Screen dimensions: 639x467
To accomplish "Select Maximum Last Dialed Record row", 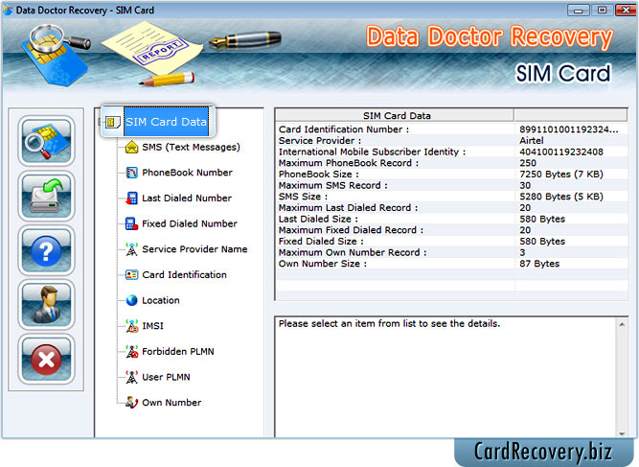I will [452, 207].
